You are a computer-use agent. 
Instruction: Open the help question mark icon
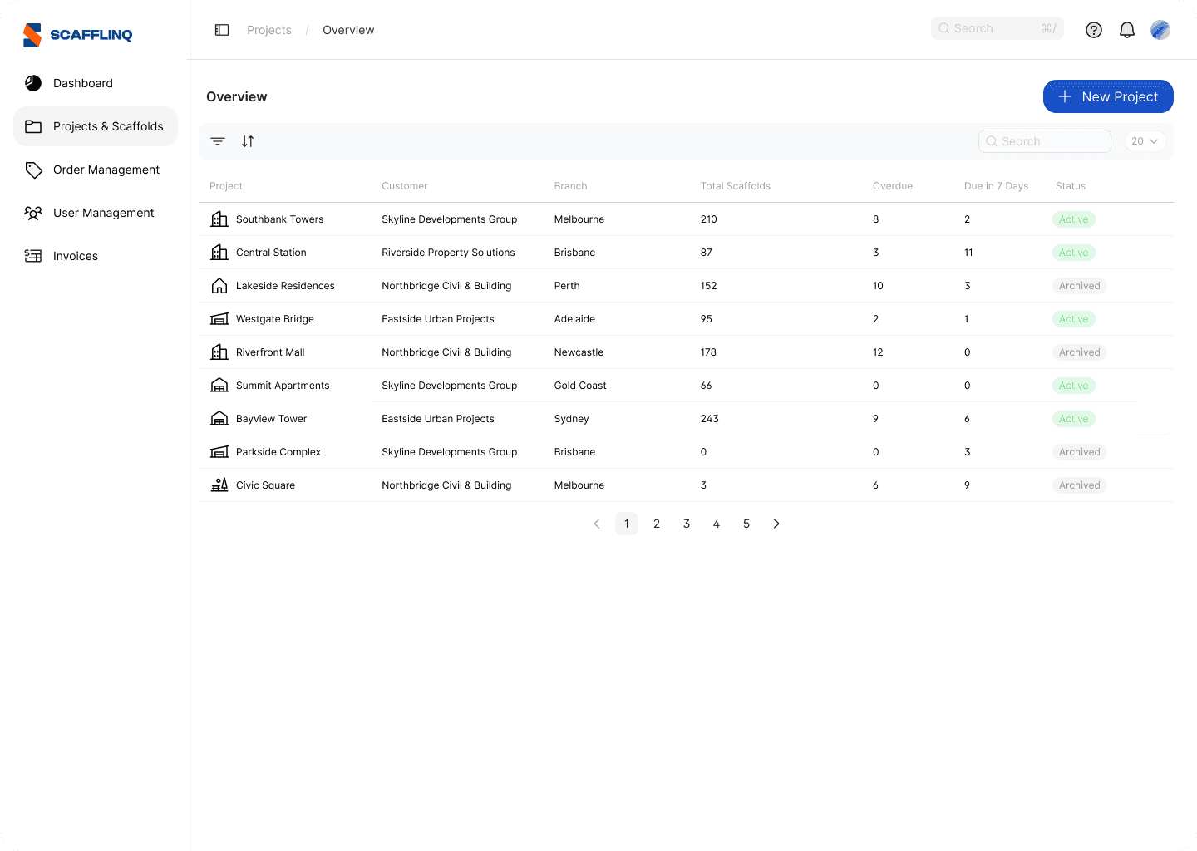tap(1094, 30)
